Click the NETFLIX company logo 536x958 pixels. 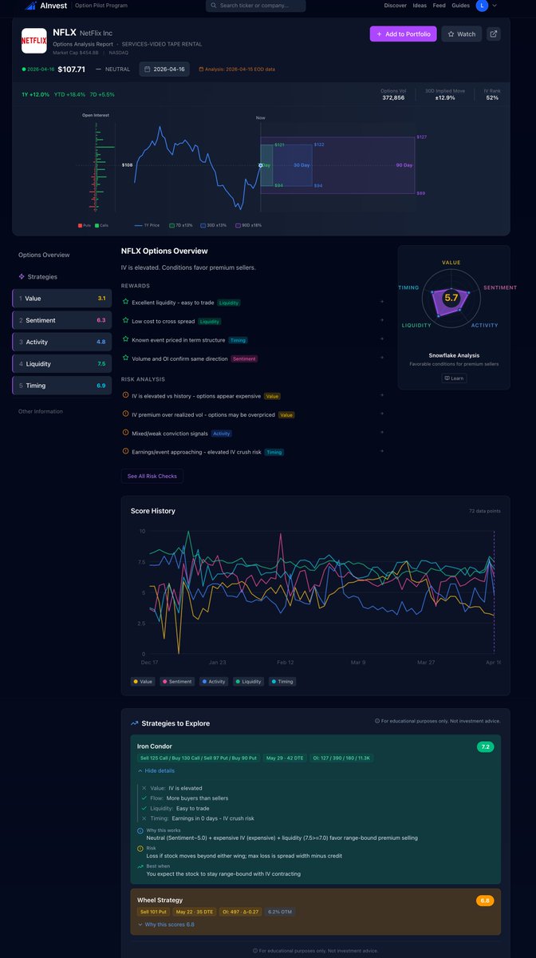[x=33, y=40]
